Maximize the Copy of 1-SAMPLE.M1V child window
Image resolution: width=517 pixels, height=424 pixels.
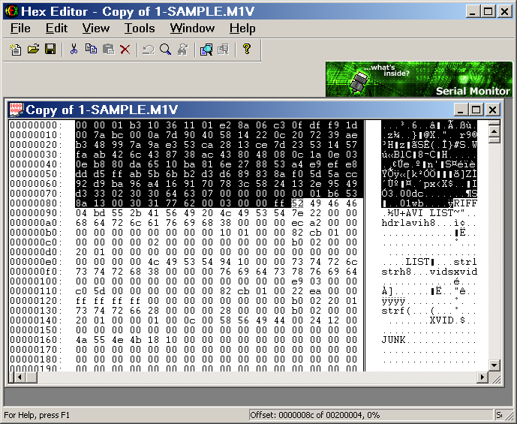point(476,110)
